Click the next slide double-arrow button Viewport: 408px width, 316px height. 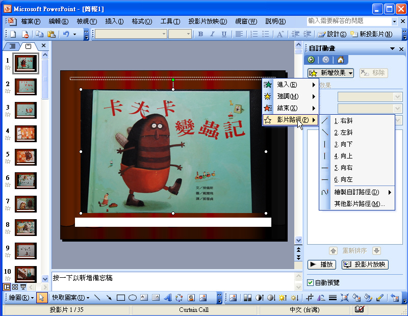pyautogui.click(x=298, y=257)
